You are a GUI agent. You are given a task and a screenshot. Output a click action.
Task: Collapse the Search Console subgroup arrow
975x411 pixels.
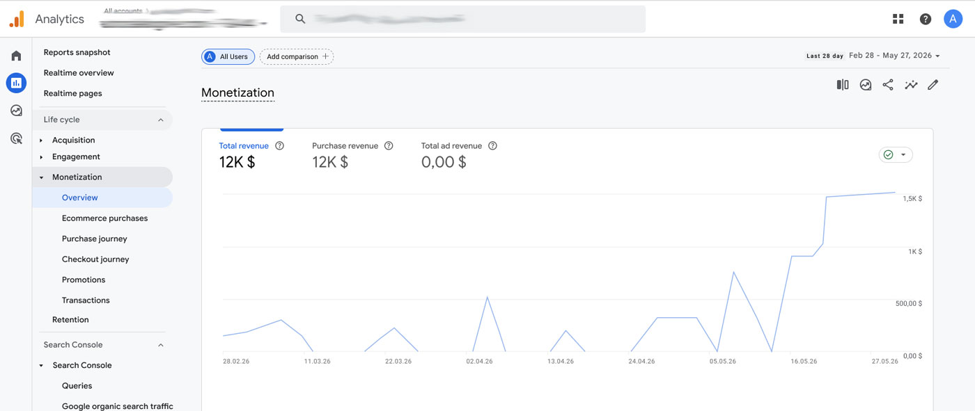[41, 366]
